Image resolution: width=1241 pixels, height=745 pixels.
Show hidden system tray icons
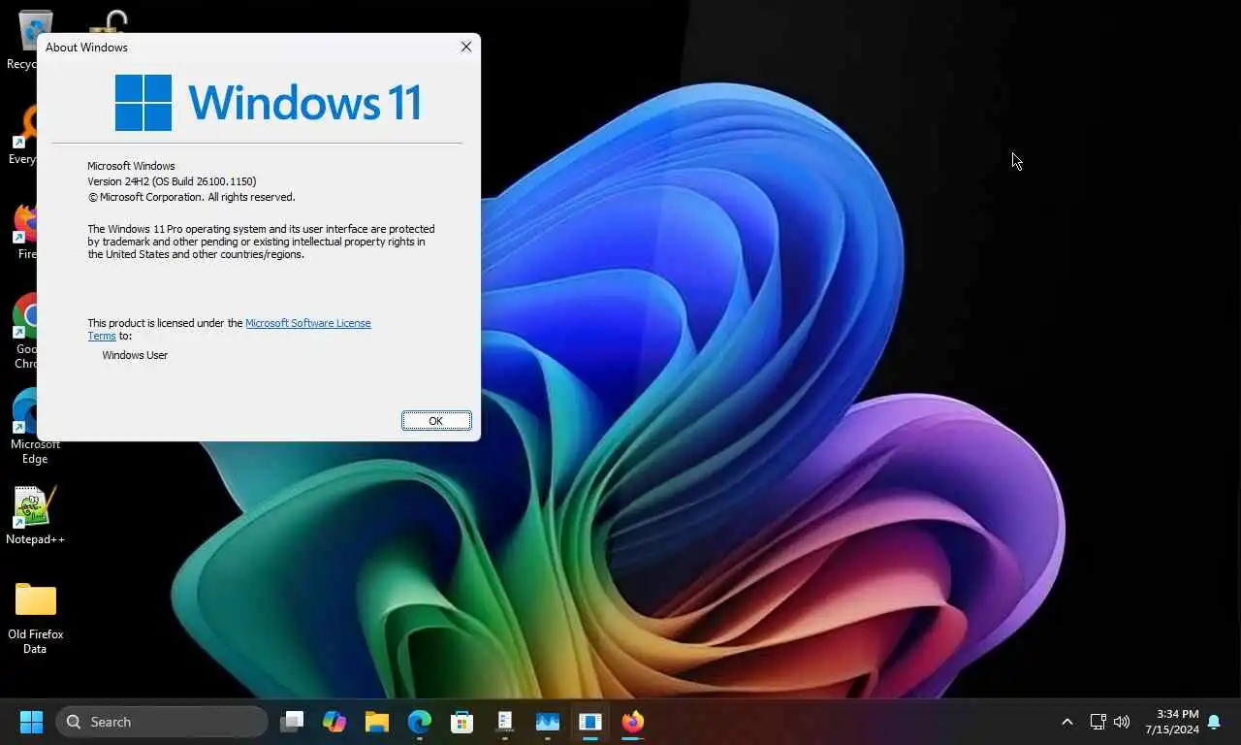1067,722
